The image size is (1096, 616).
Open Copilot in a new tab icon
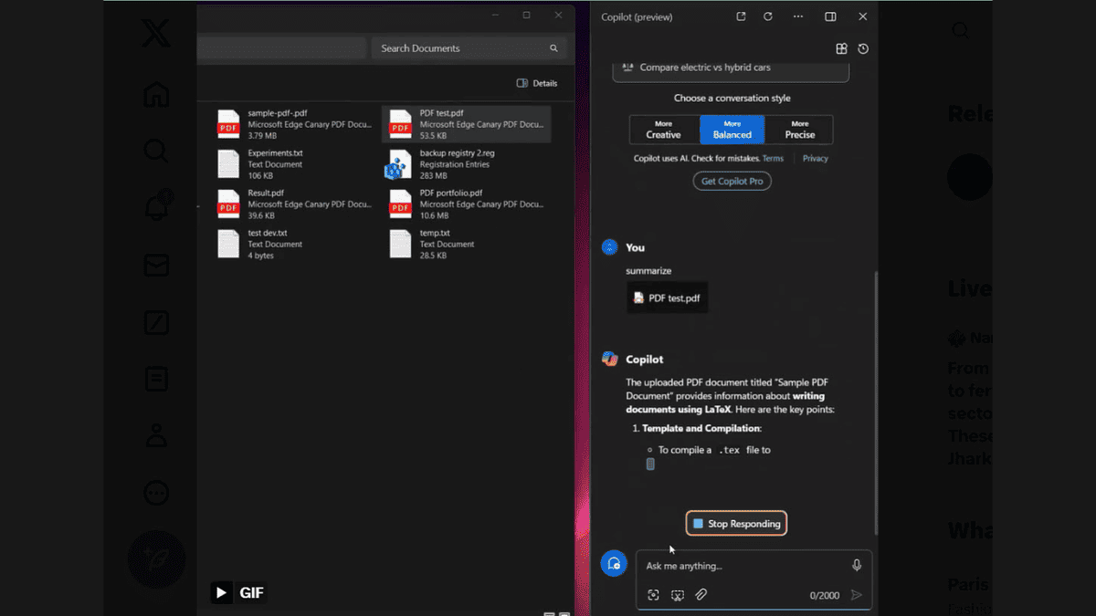pyautogui.click(x=741, y=16)
